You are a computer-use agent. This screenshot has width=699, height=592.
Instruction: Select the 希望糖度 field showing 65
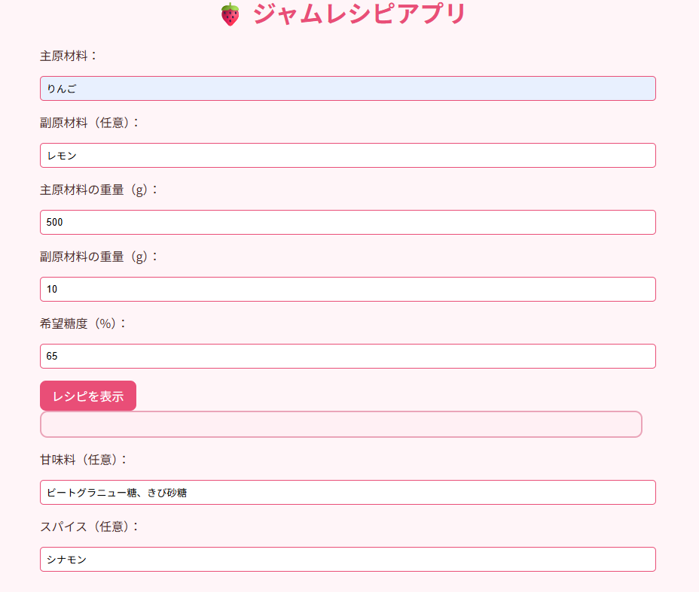tap(348, 356)
